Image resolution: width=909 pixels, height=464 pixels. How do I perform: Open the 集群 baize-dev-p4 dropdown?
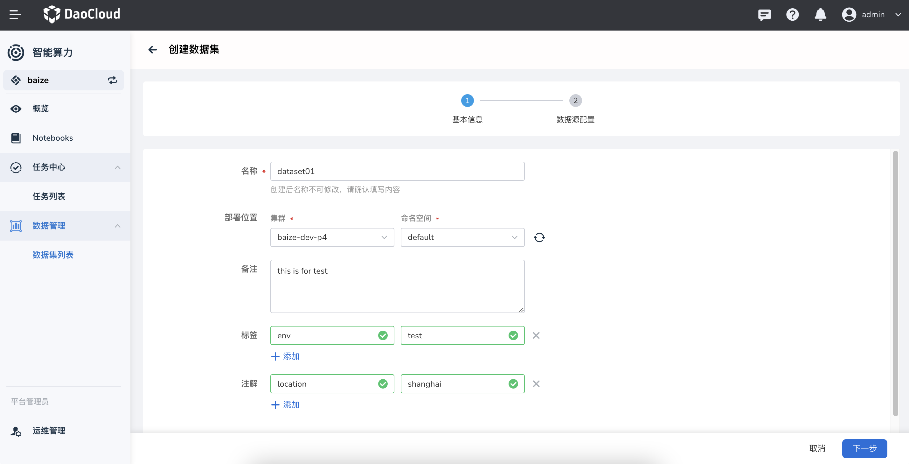332,237
